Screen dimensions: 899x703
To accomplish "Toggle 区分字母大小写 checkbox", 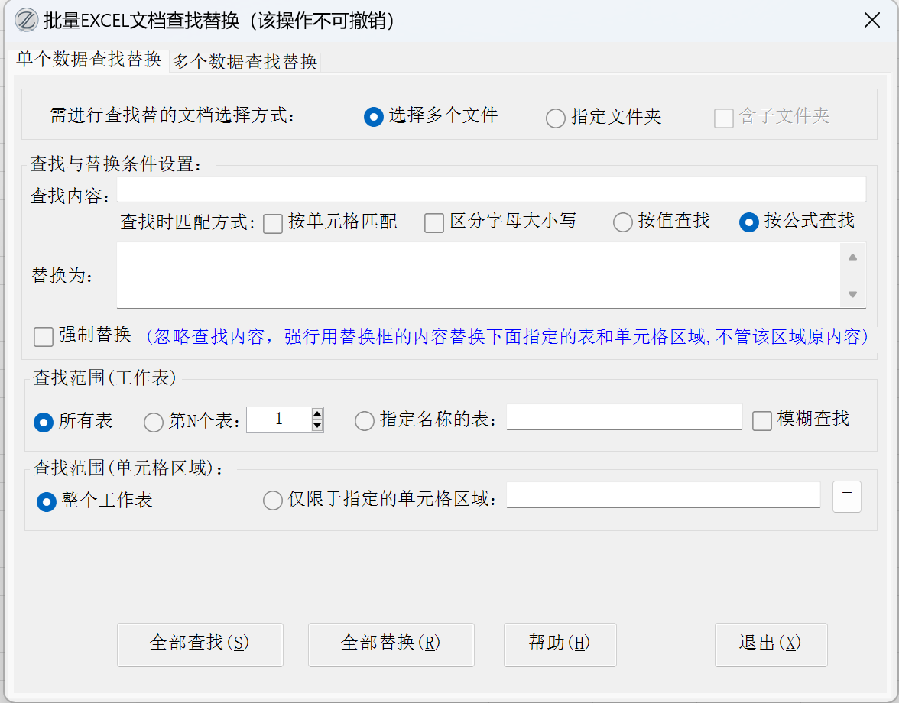I will click(x=434, y=223).
